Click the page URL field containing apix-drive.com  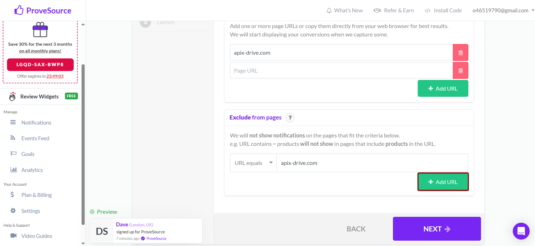[x=341, y=52]
